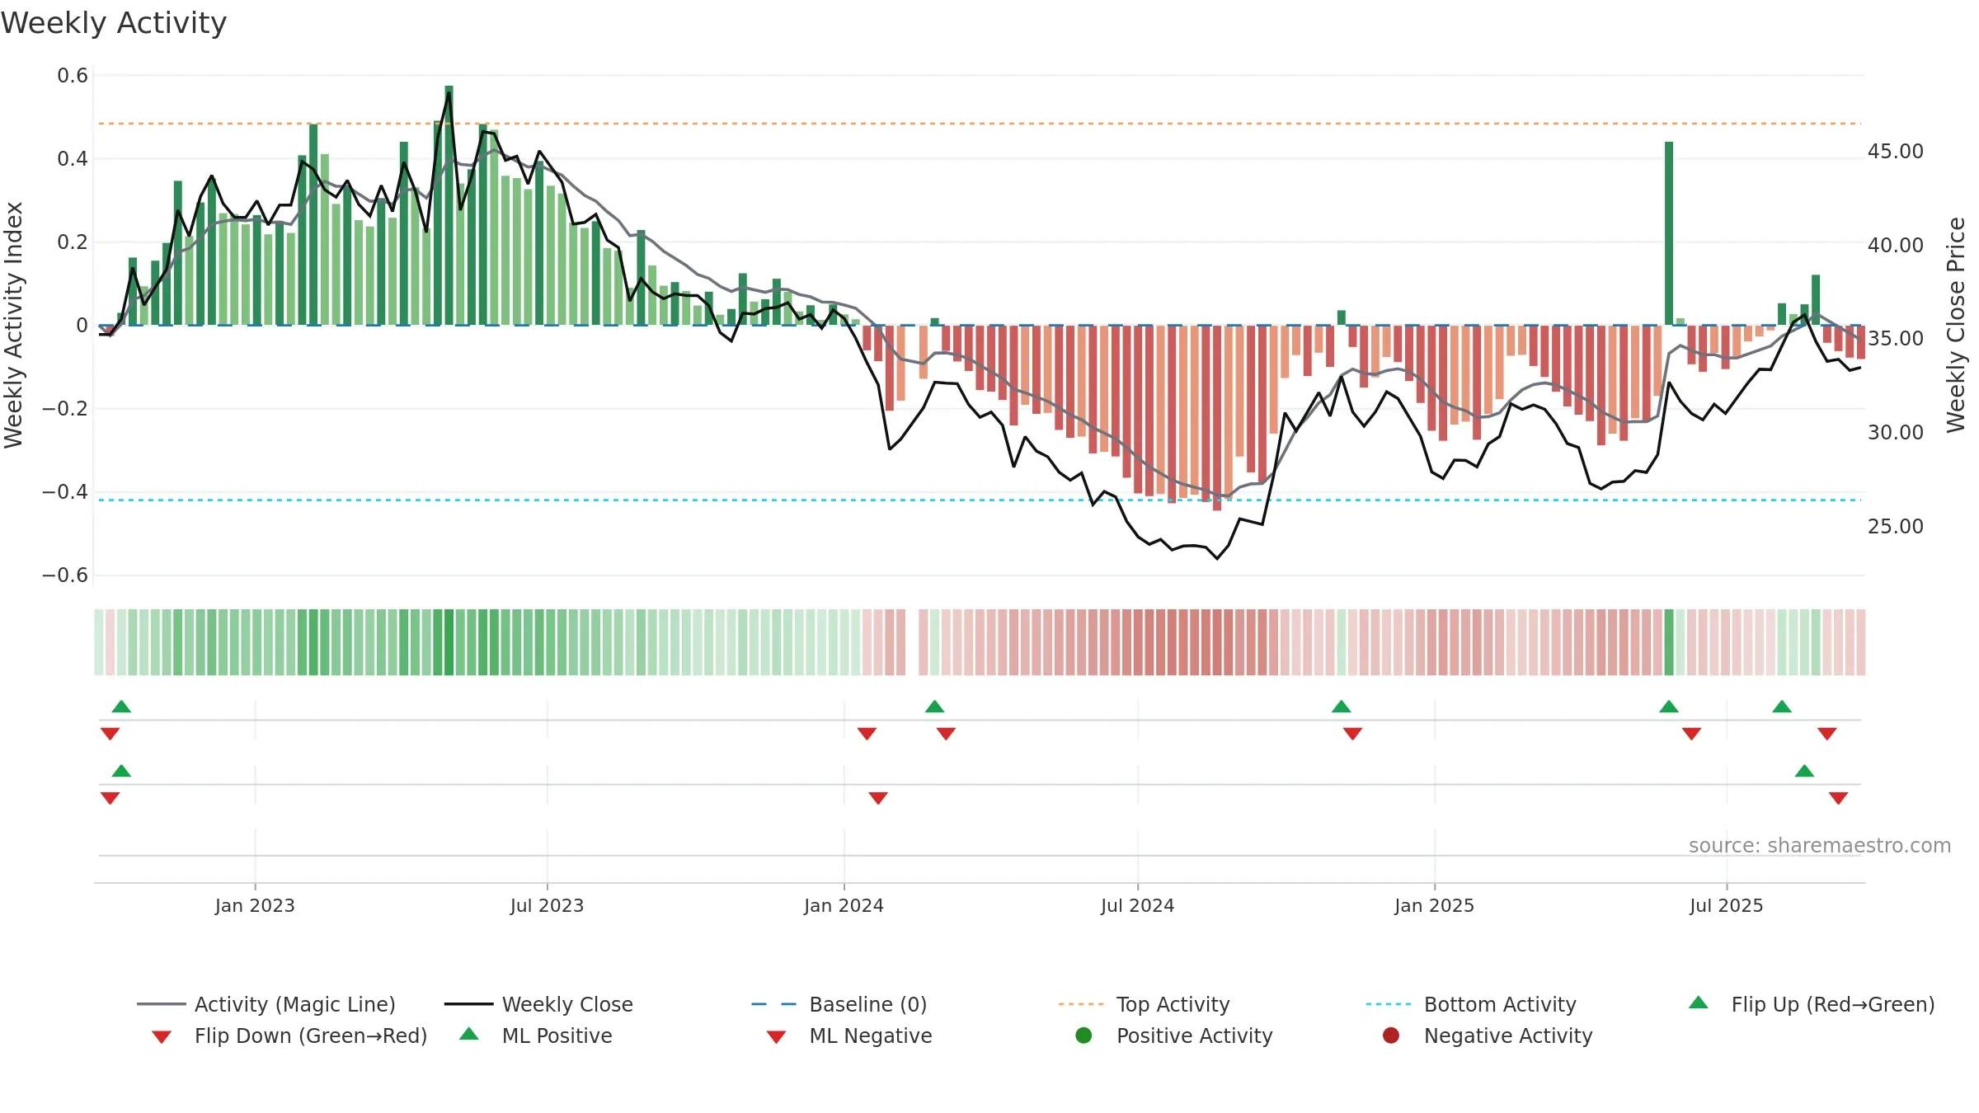Click the Weekly Activity Index axis title

pos(13,325)
